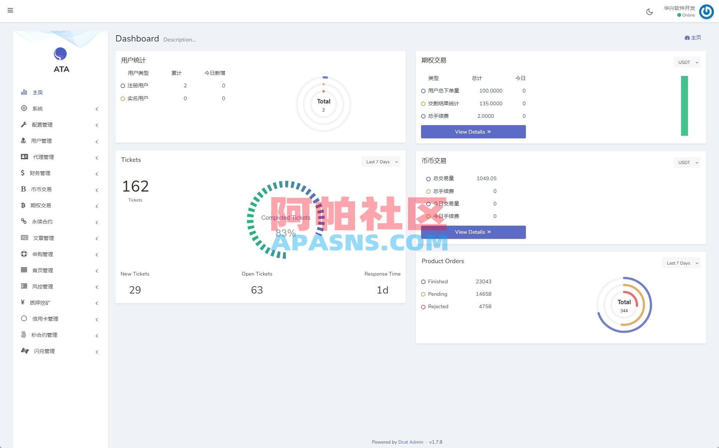The height and width of the screenshot is (448, 719).
Task: Open the Last 7 Days dropdown in Tickets
Action: click(x=380, y=161)
